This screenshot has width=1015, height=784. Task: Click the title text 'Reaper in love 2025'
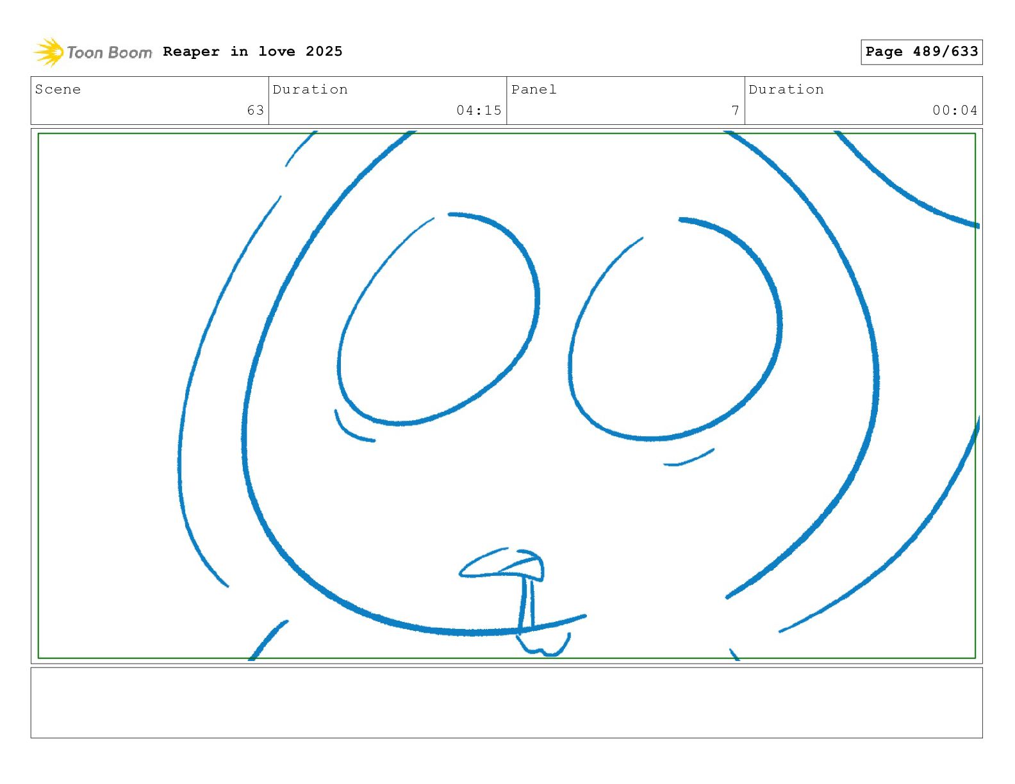[252, 51]
